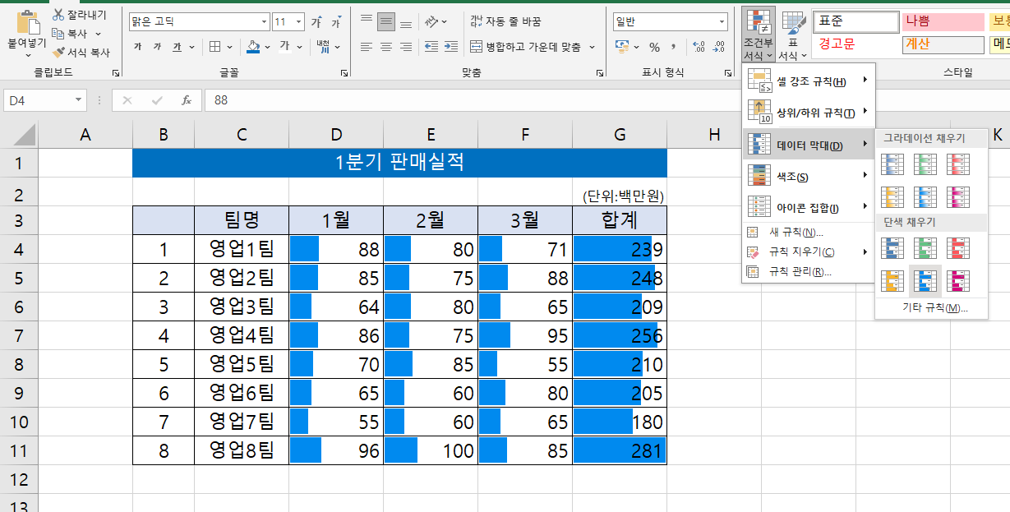Apply the 나쁨 cell style
The height and width of the screenshot is (512, 1010).
[943, 21]
